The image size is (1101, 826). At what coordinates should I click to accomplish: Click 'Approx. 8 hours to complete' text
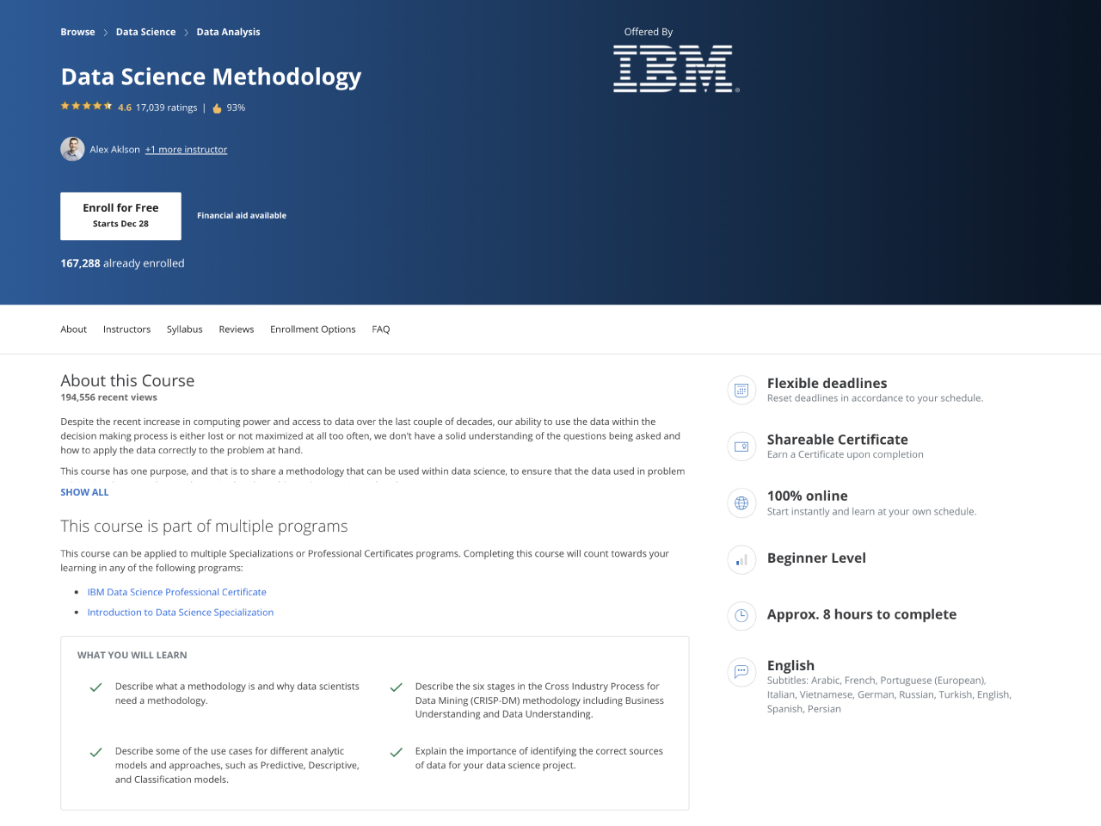click(862, 614)
